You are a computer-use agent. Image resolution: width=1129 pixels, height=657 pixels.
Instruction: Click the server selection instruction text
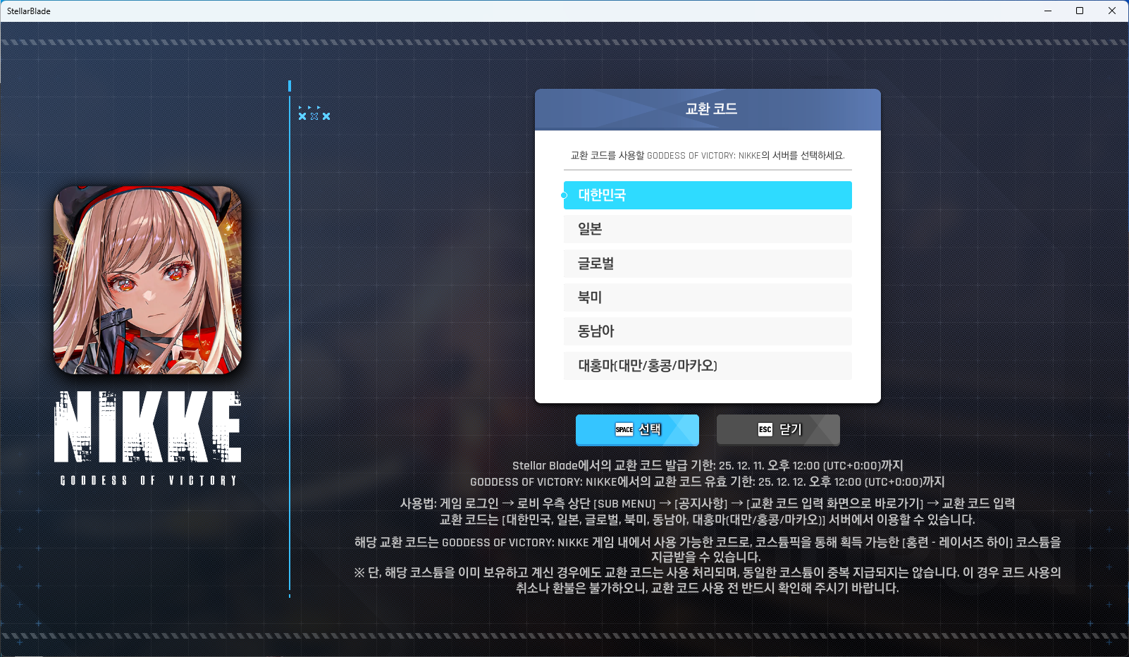pos(708,155)
